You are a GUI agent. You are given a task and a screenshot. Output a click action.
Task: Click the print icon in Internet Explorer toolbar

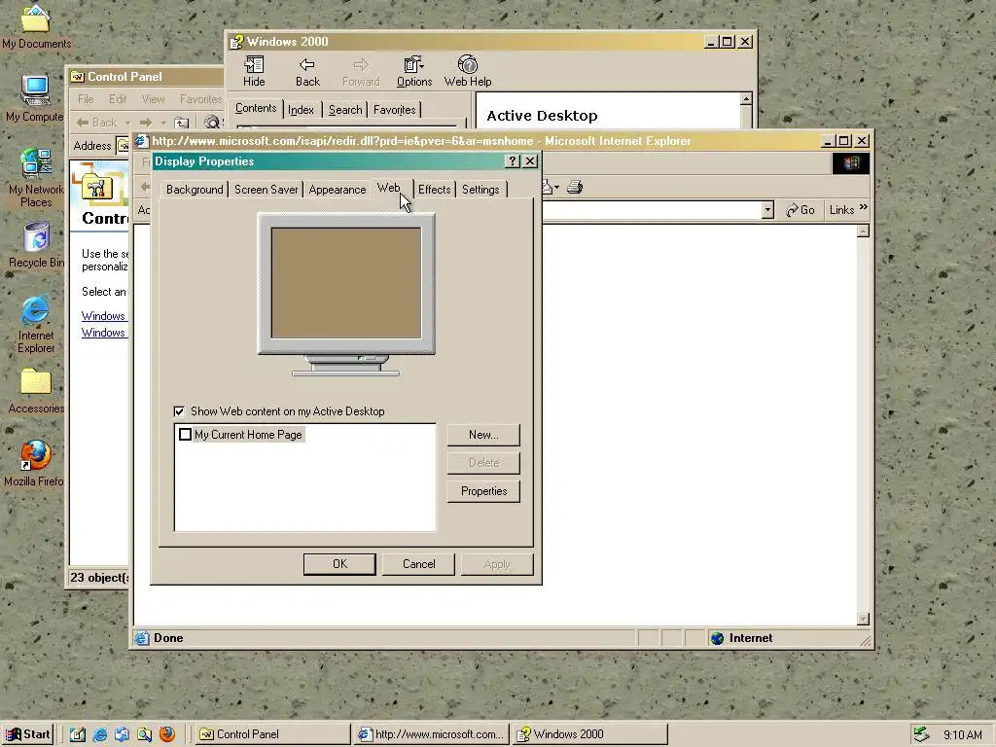pos(575,188)
